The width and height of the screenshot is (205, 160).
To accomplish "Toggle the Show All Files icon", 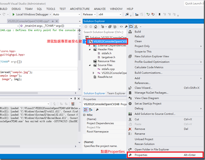I will click(115, 27).
